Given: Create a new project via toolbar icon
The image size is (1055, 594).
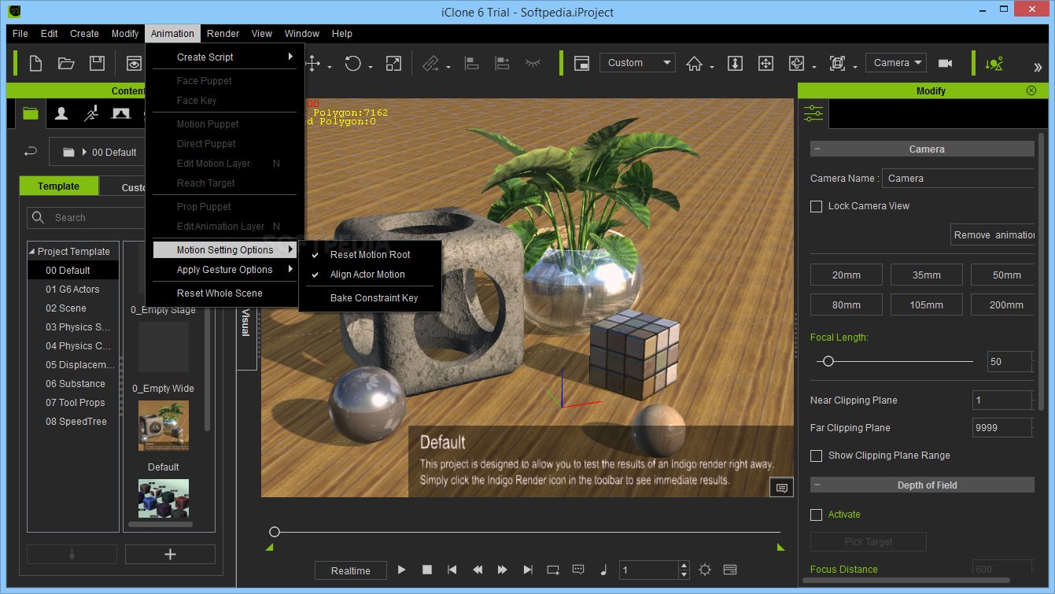Looking at the screenshot, I should [x=35, y=63].
